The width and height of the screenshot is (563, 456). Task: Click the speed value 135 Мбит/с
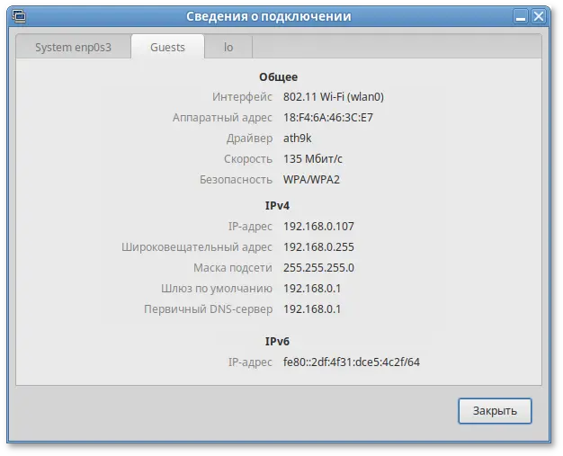coord(312,159)
